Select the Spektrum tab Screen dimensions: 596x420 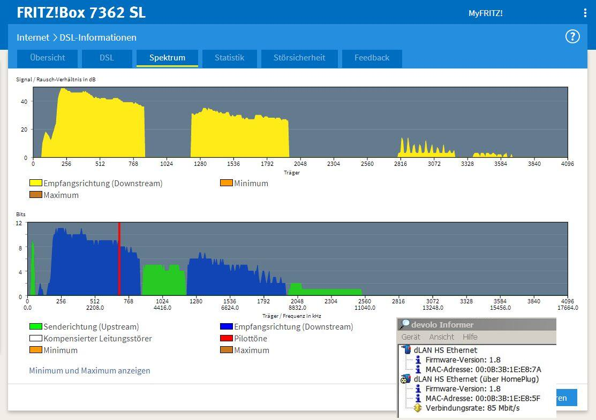(167, 58)
